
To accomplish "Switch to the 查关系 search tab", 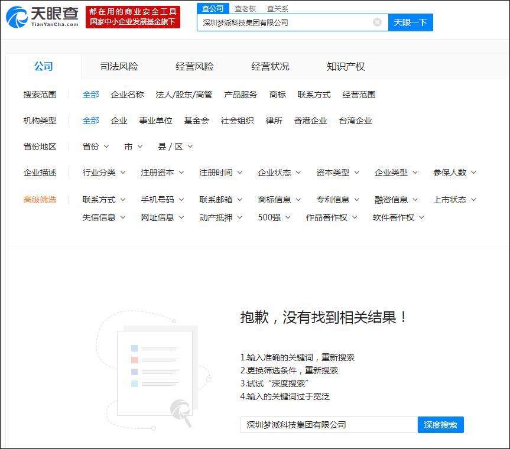I will [x=277, y=9].
